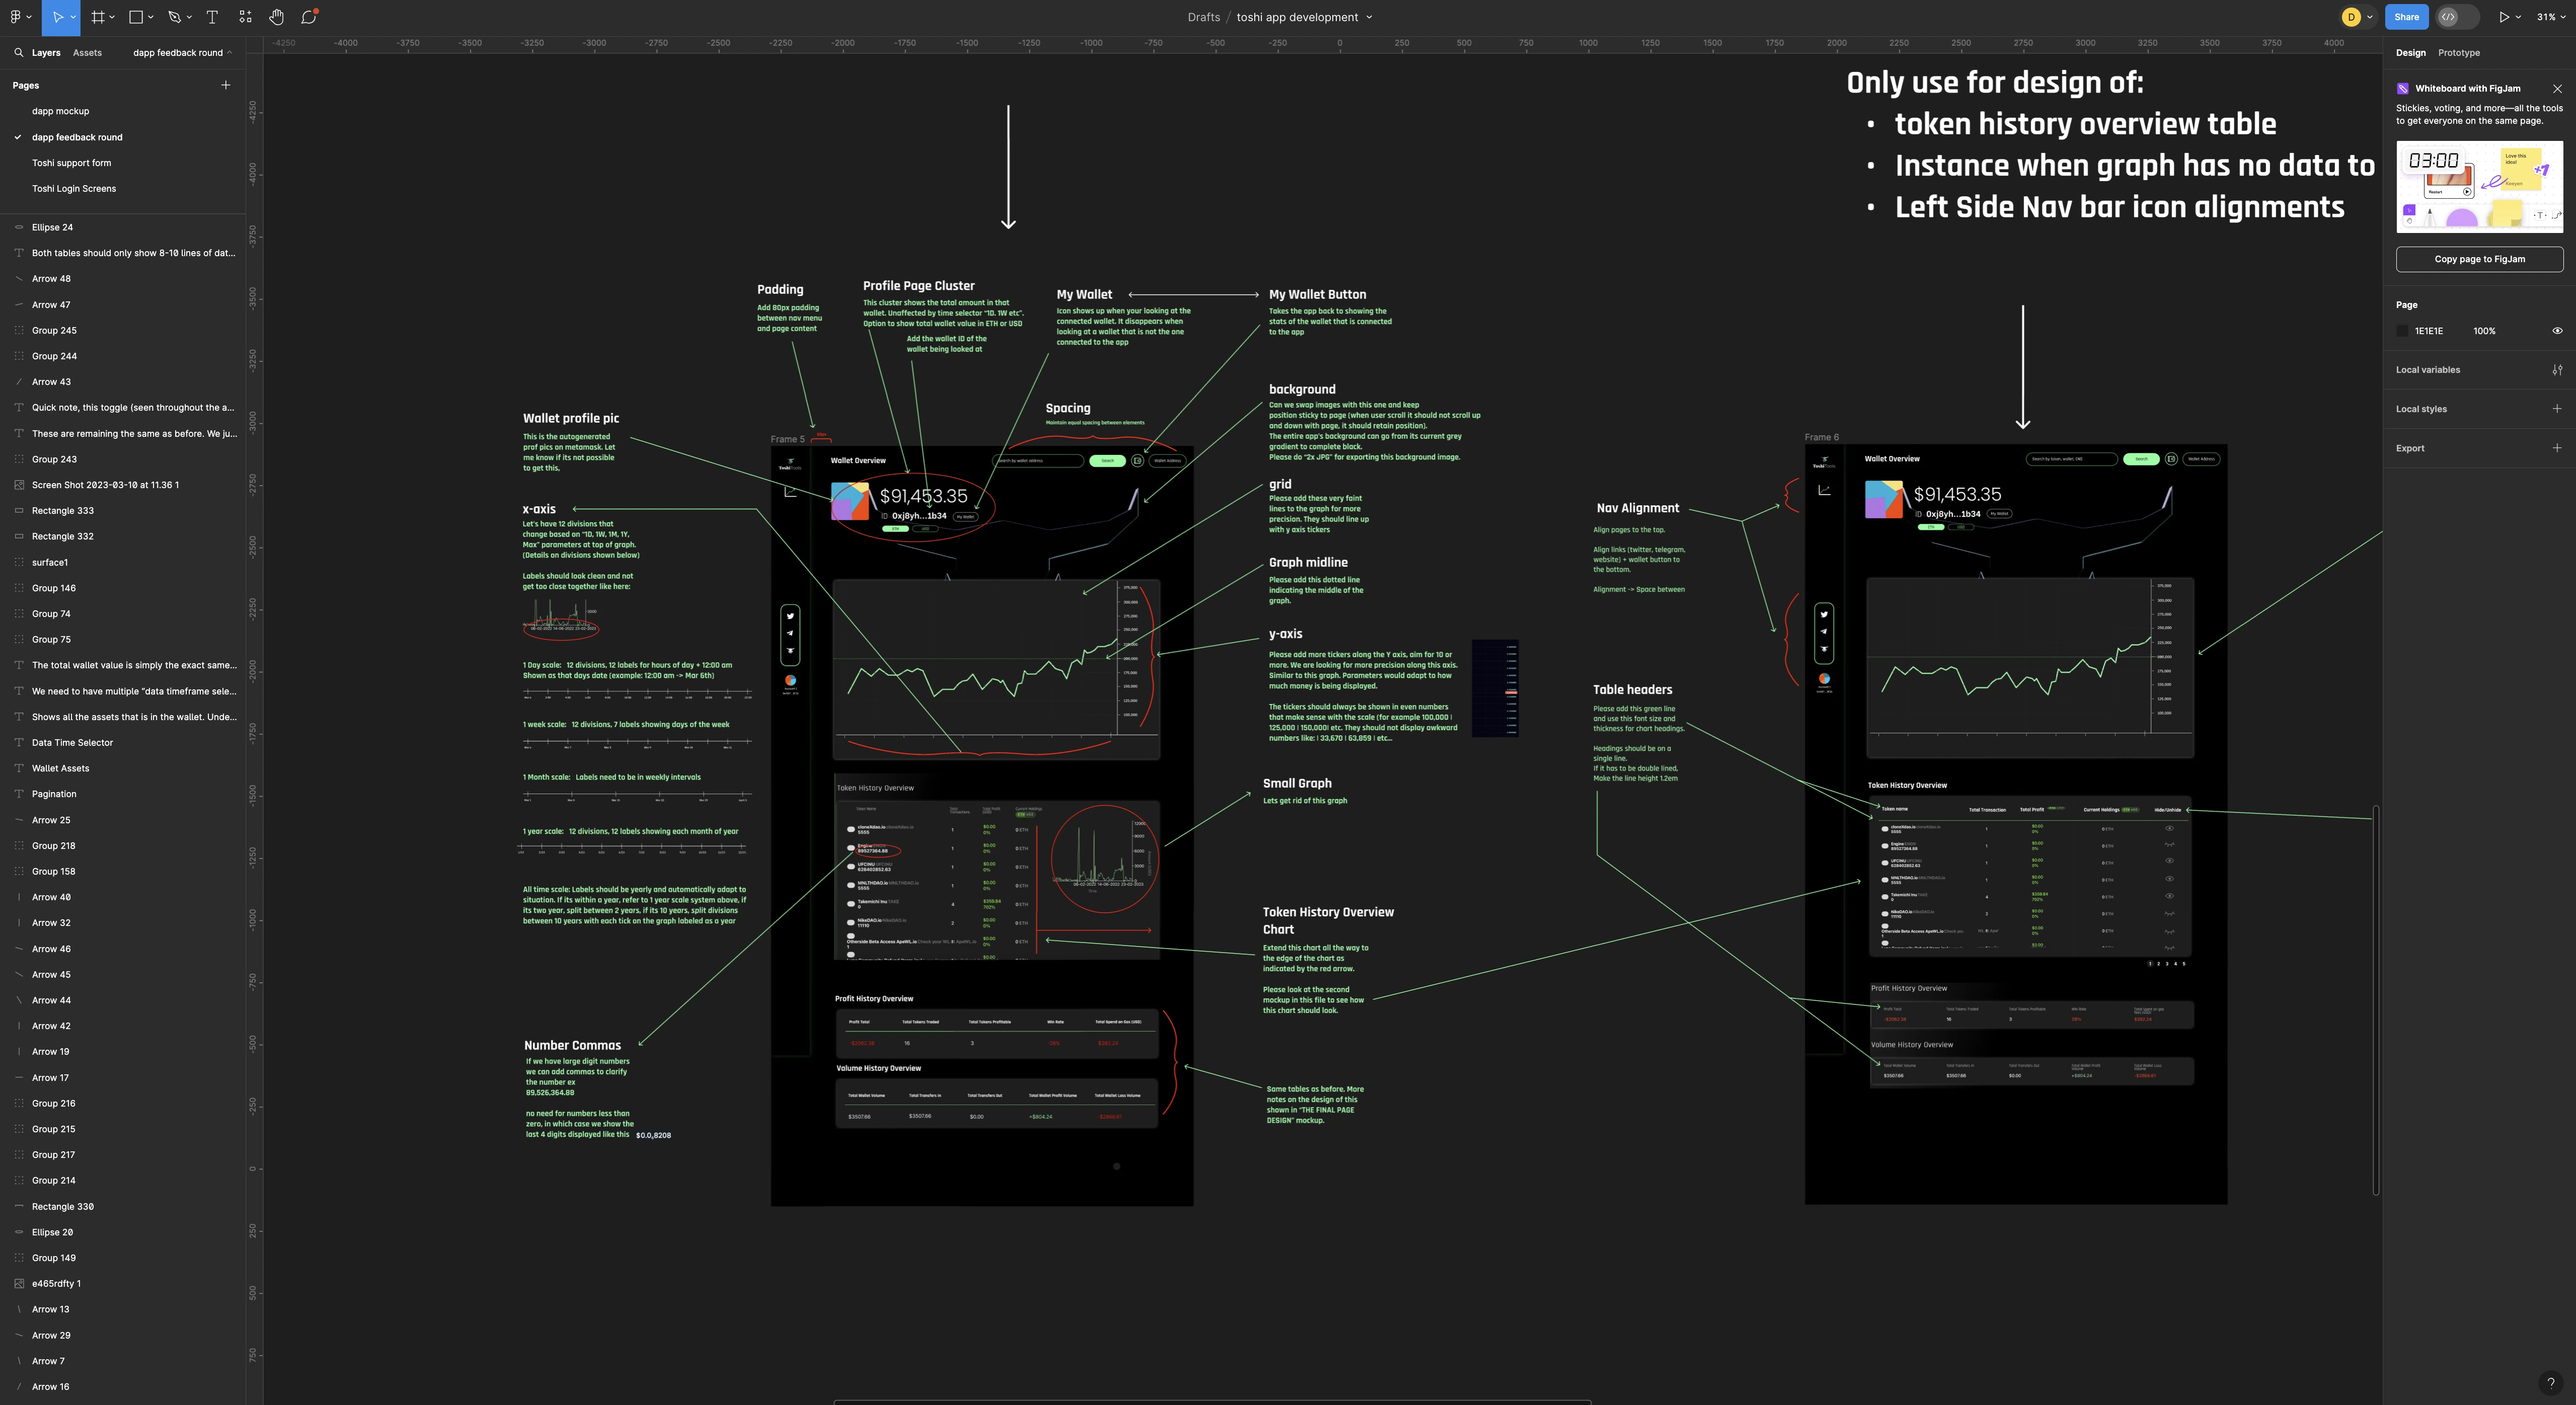Click the Share button
Screen dimensions: 2576x1405
tap(2406, 17)
